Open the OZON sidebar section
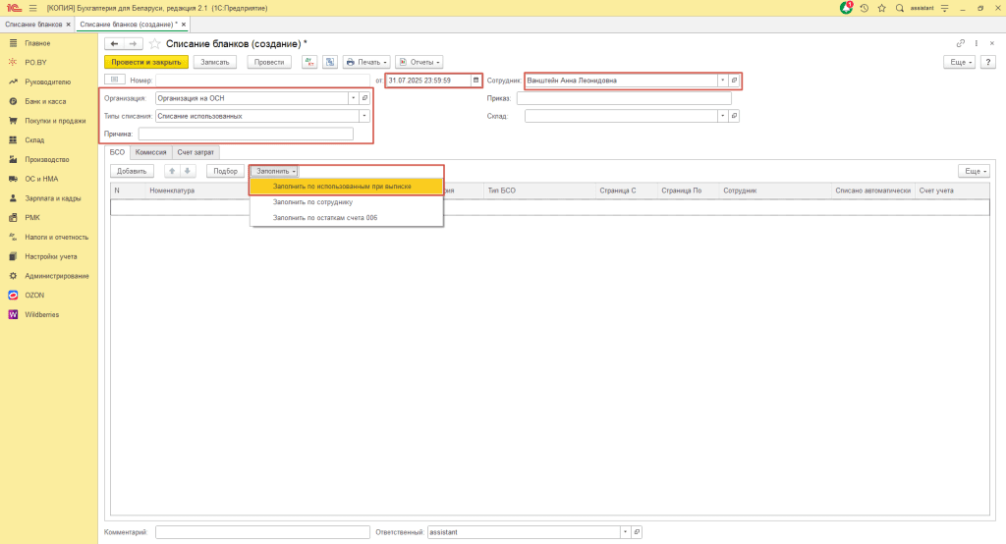This screenshot has height=544, width=1006. (x=34, y=296)
